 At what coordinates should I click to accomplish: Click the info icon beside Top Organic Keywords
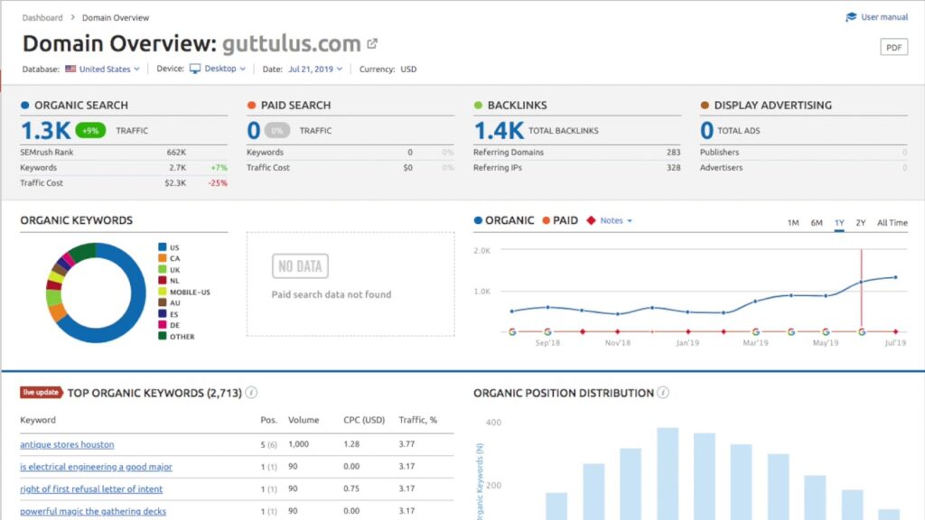pyautogui.click(x=251, y=393)
